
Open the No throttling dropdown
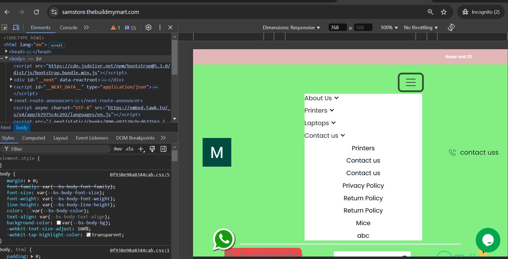tap(421, 28)
